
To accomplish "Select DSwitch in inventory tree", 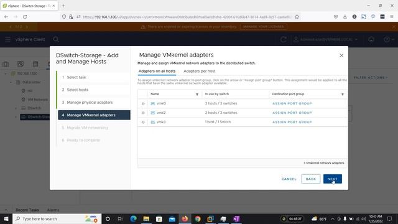I will tap(34, 108).
